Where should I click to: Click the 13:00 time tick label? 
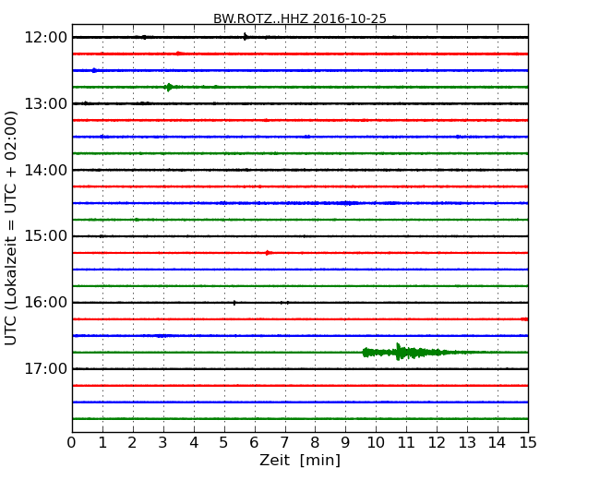(x=45, y=103)
